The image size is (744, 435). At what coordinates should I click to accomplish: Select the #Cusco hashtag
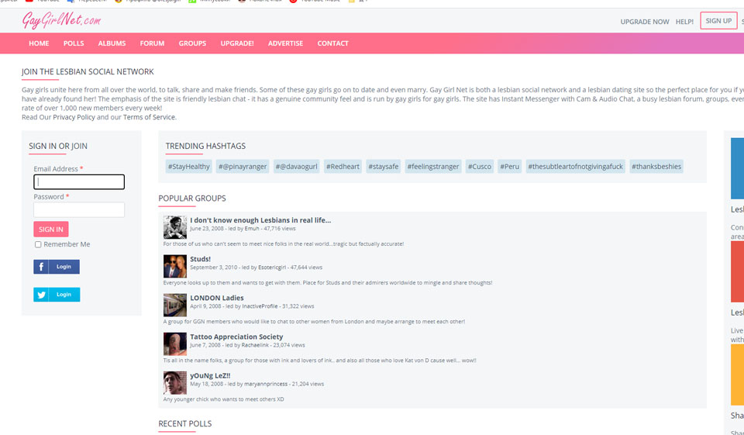tap(480, 166)
